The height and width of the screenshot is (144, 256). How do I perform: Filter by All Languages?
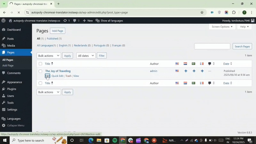(46, 45)
